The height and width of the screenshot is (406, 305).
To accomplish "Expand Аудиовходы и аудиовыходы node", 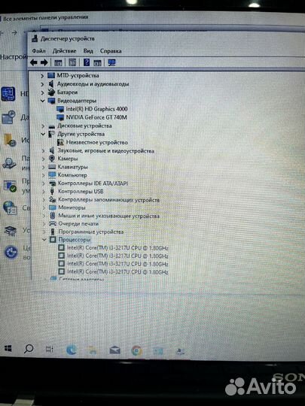I will 42,84.
